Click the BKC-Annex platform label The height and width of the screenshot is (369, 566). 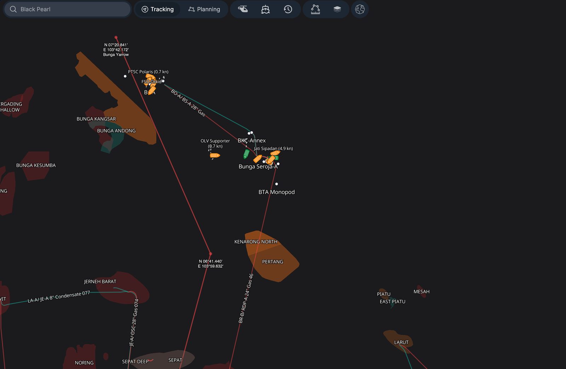(x=252, y=140)
